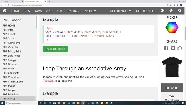Open the Tabs how-to link
The height and width of the screenshot is (105, 186).
click(x=172, y=96)
